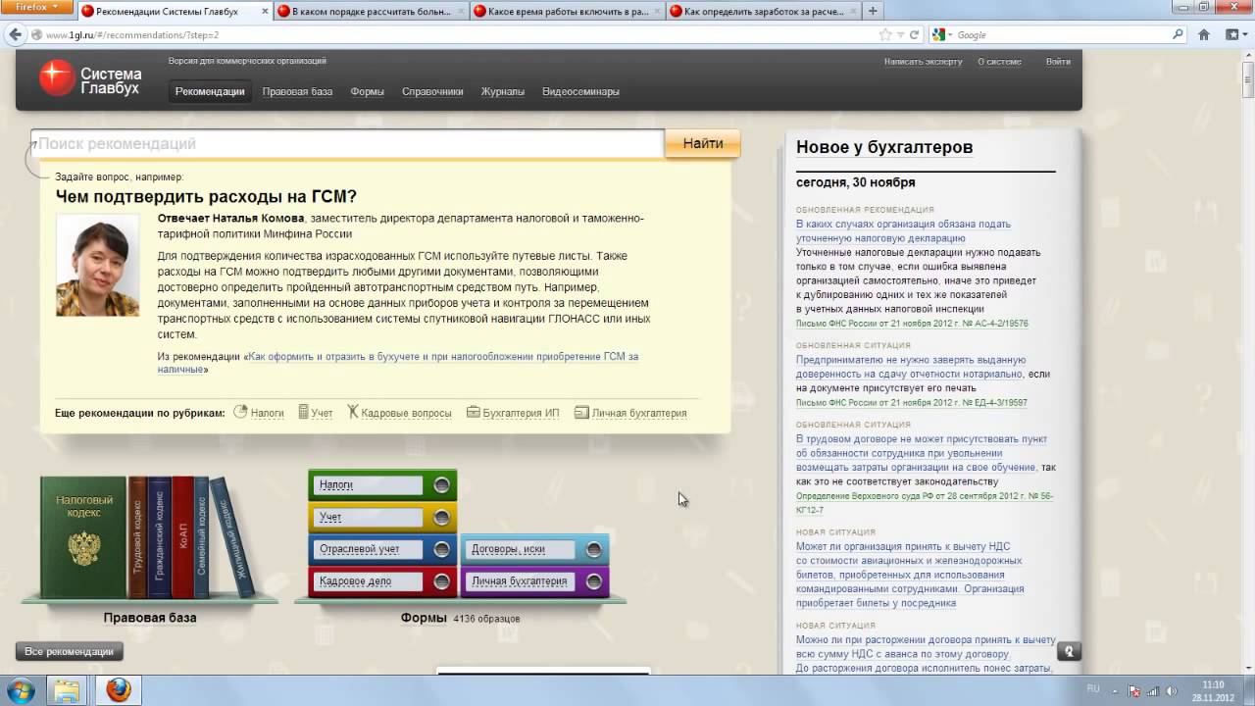The width and height of the screenshot is (1255, 706).
Task: Open the Трудовой кодекс book
Action: (x=137, y=537)
